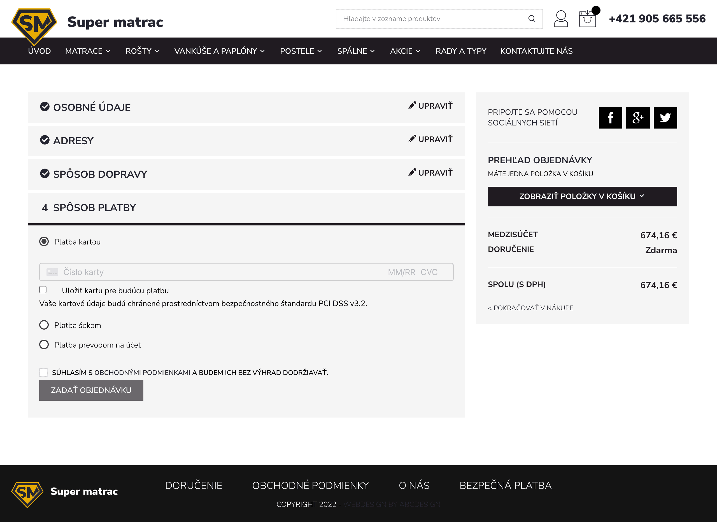The image size is (717, 522).
Task: Click the shopping cart icon
Action: 588,18
